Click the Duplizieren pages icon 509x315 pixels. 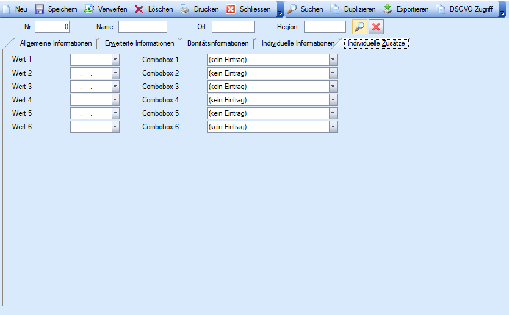point(335,9)
